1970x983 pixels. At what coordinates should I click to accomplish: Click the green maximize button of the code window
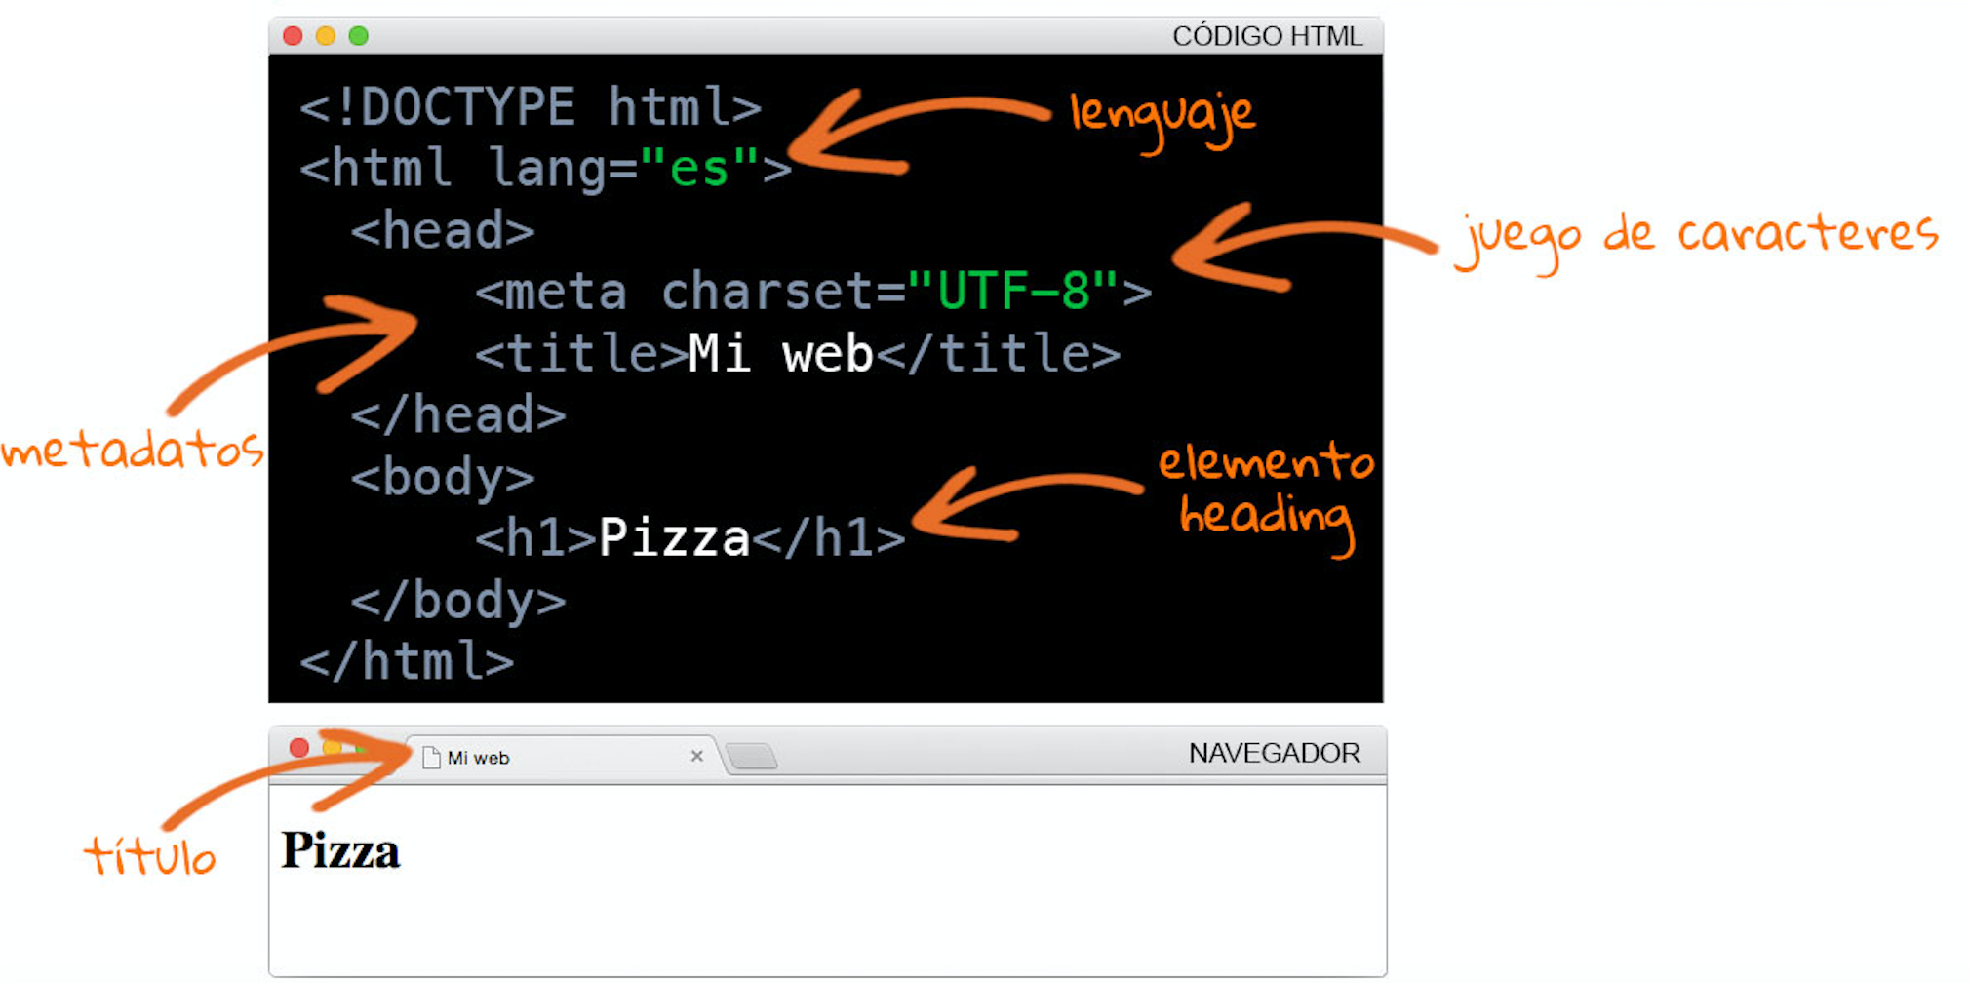click(x=359, y=36)
